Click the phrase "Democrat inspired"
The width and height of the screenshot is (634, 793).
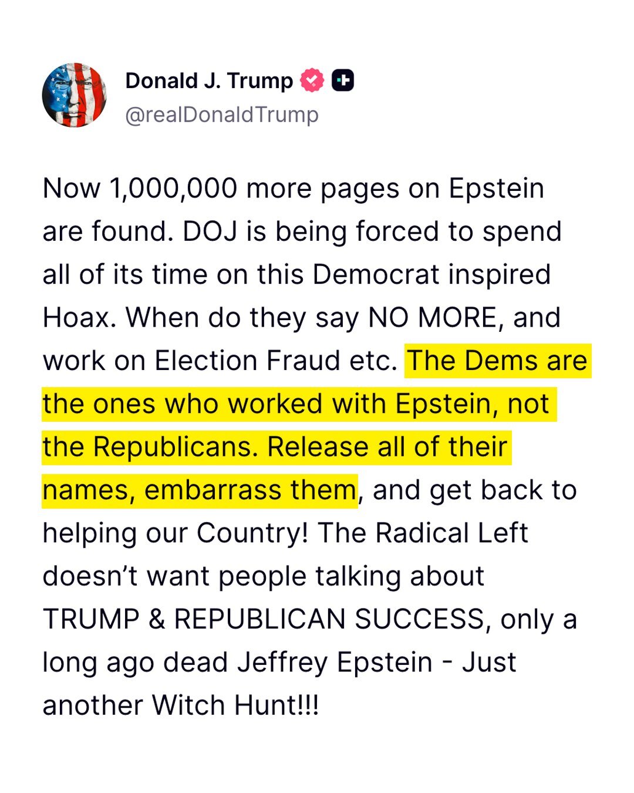point(431,274)
